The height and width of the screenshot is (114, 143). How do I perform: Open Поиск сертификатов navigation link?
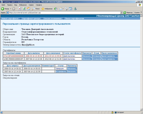(x=74, y=18)
